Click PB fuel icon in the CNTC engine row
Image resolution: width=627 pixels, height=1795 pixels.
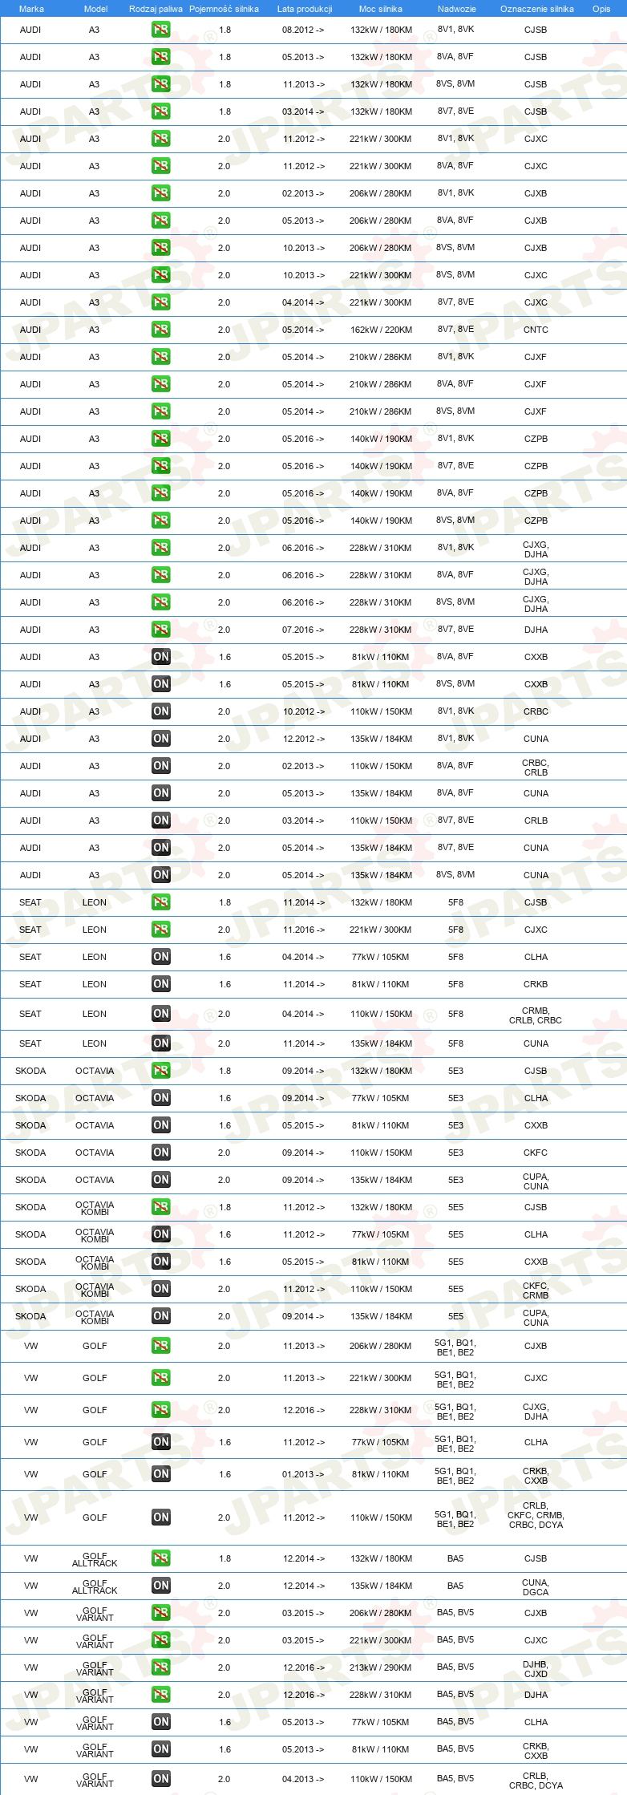pyautogui.click(x=160, y=330)
